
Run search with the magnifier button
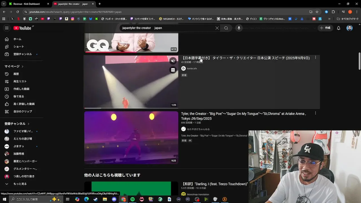pyautogui.click(x=226, y=28)
